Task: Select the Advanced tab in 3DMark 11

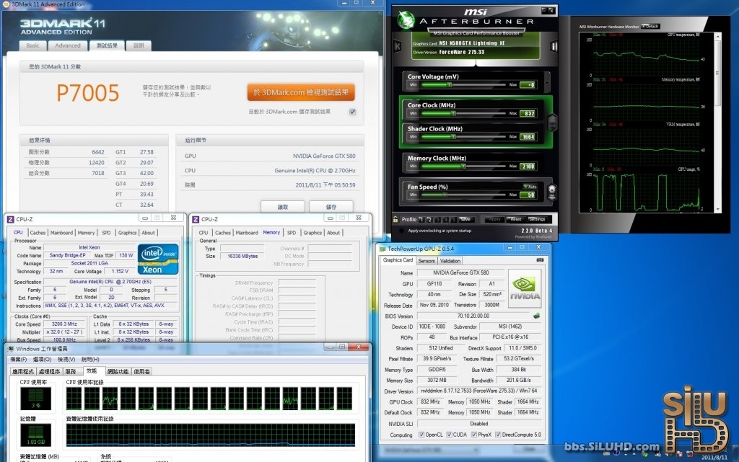Action: [68, 45]
